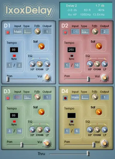Change the D2 delay Type shape
This screenshot has width=115, height=159.
point(85,31)
